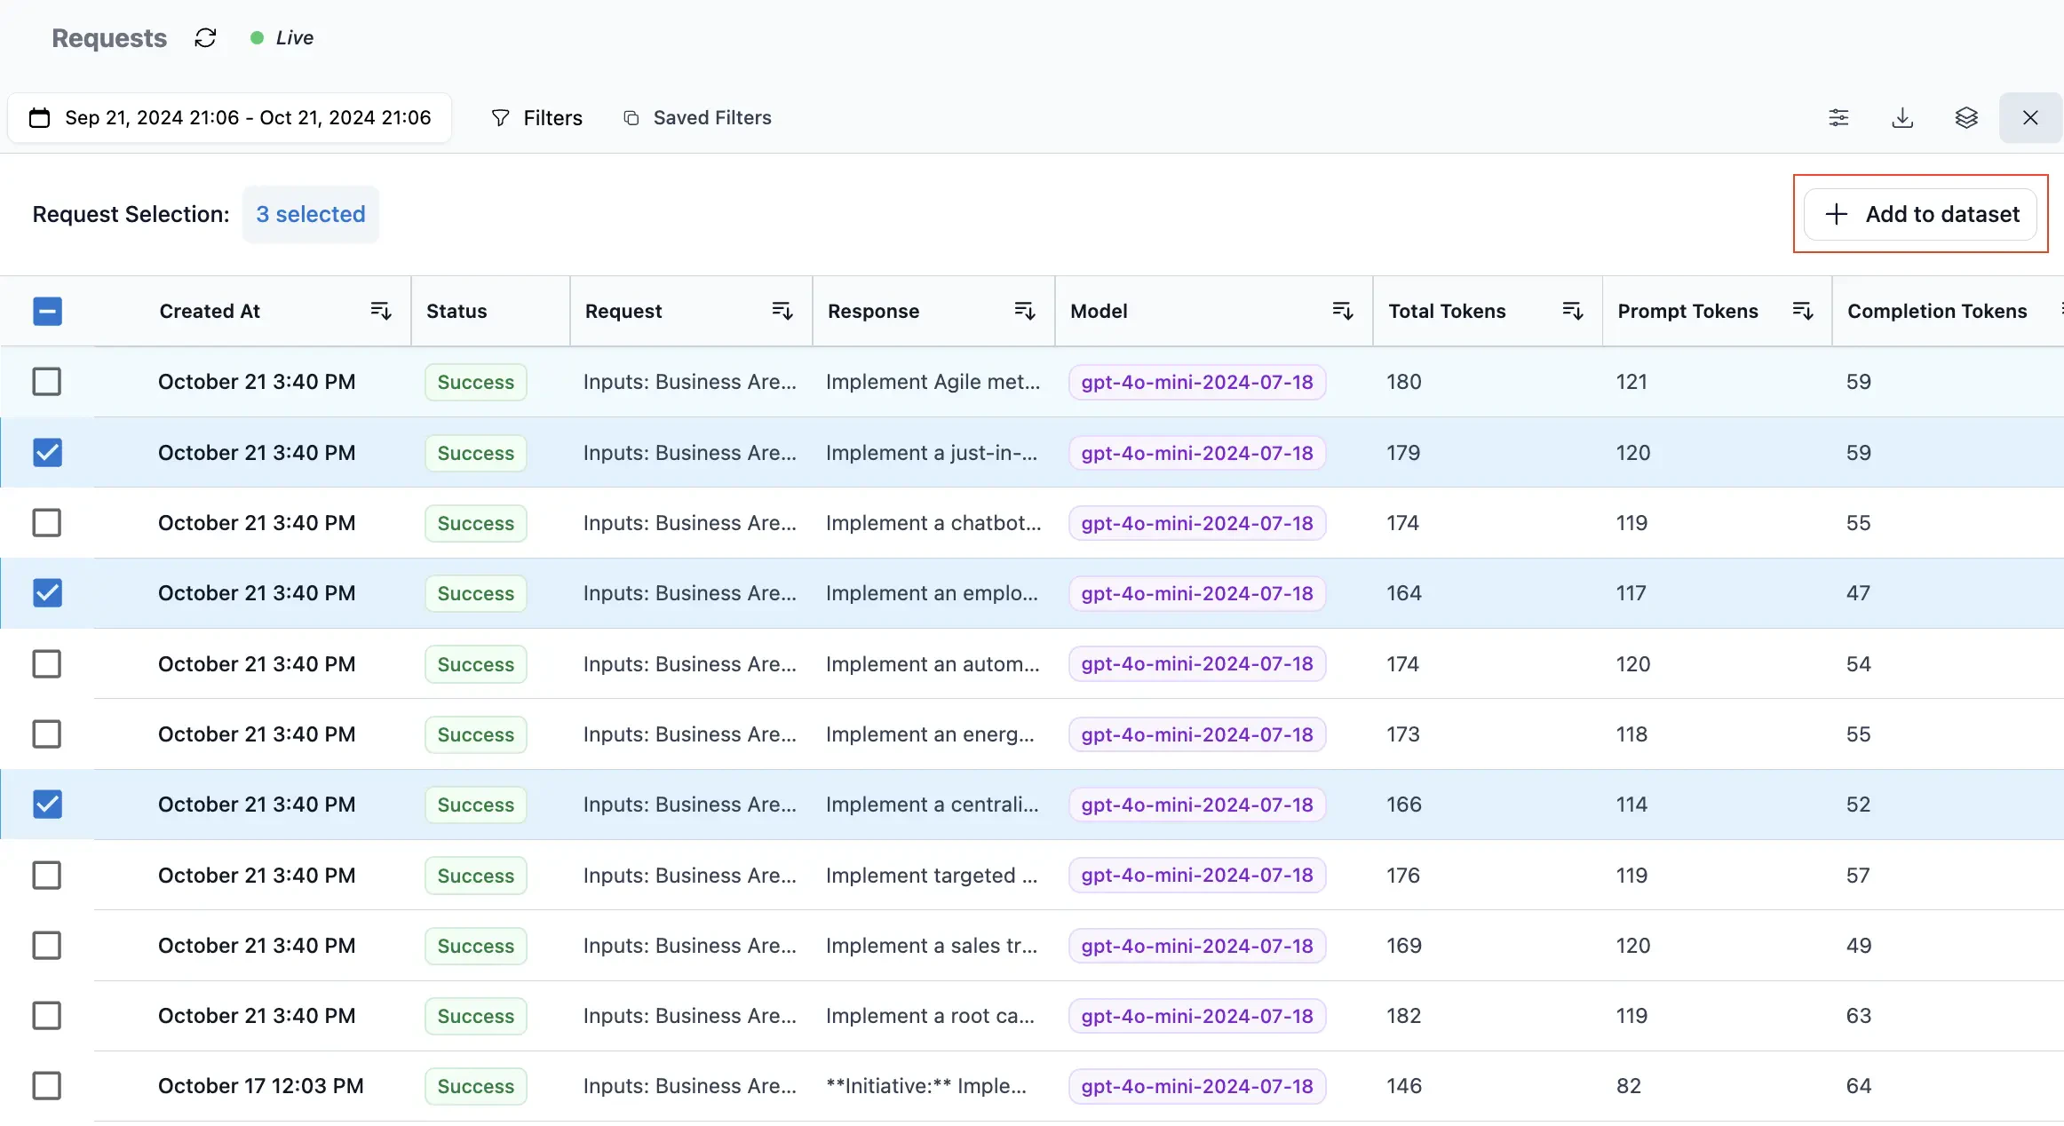Deselect the second row's checkbox
2064x1126 pixels.
47,452
